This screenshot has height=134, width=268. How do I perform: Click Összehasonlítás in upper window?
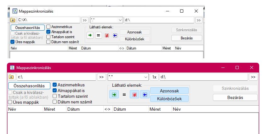pyautogui.click(x=27, y=28)
